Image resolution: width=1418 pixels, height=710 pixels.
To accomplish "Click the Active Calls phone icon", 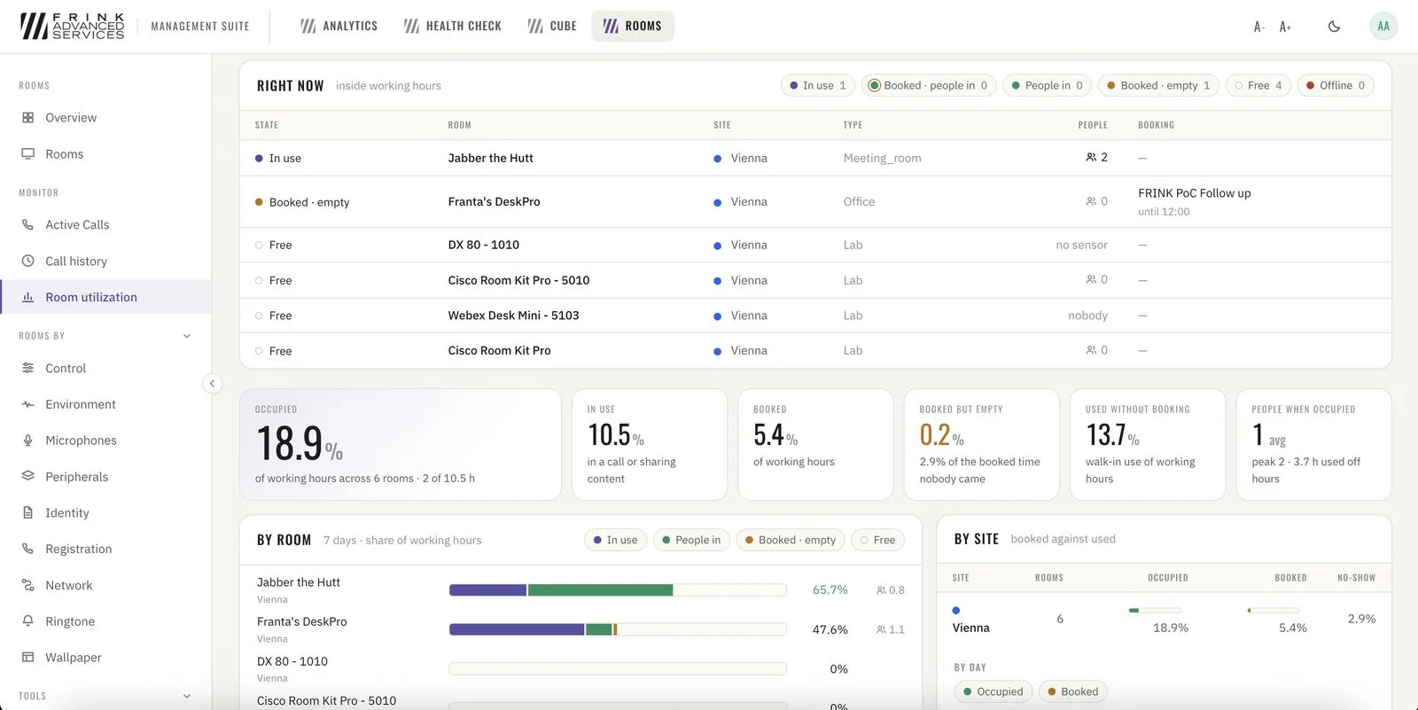I will tap(27, 225).
